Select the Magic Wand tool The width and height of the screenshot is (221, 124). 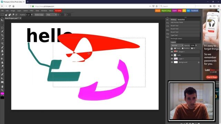click(2, 31)
